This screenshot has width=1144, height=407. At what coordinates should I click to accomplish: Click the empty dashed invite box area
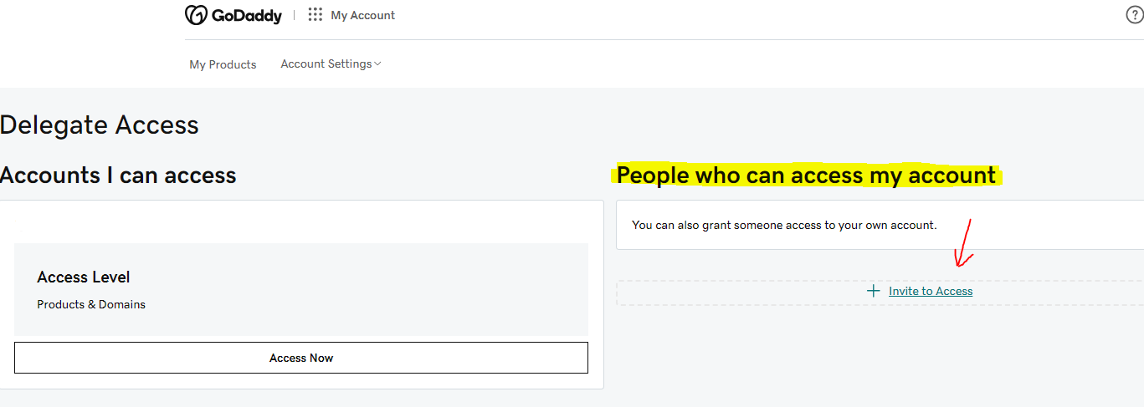click(x=880, y=293)
